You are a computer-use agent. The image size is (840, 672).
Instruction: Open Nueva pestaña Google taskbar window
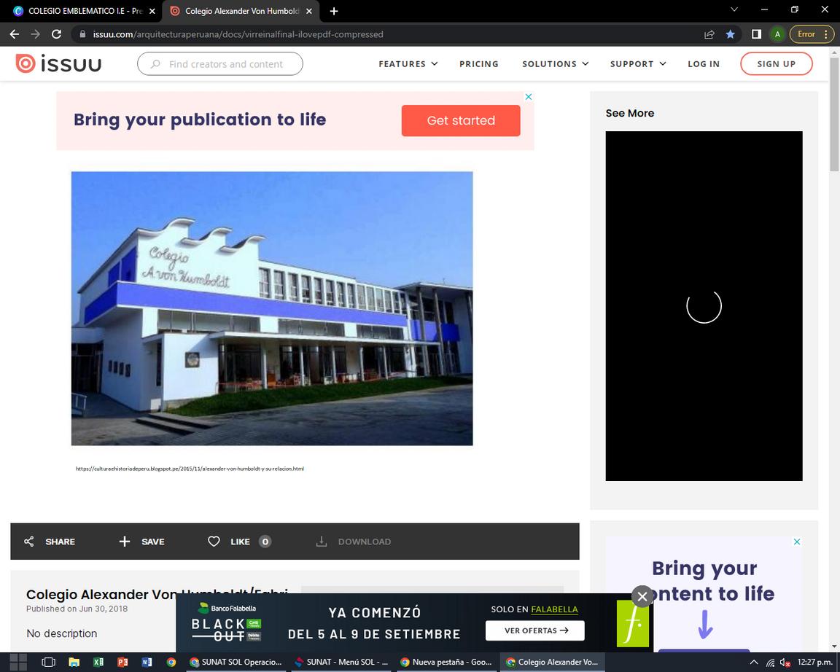[x=446, y=662]
